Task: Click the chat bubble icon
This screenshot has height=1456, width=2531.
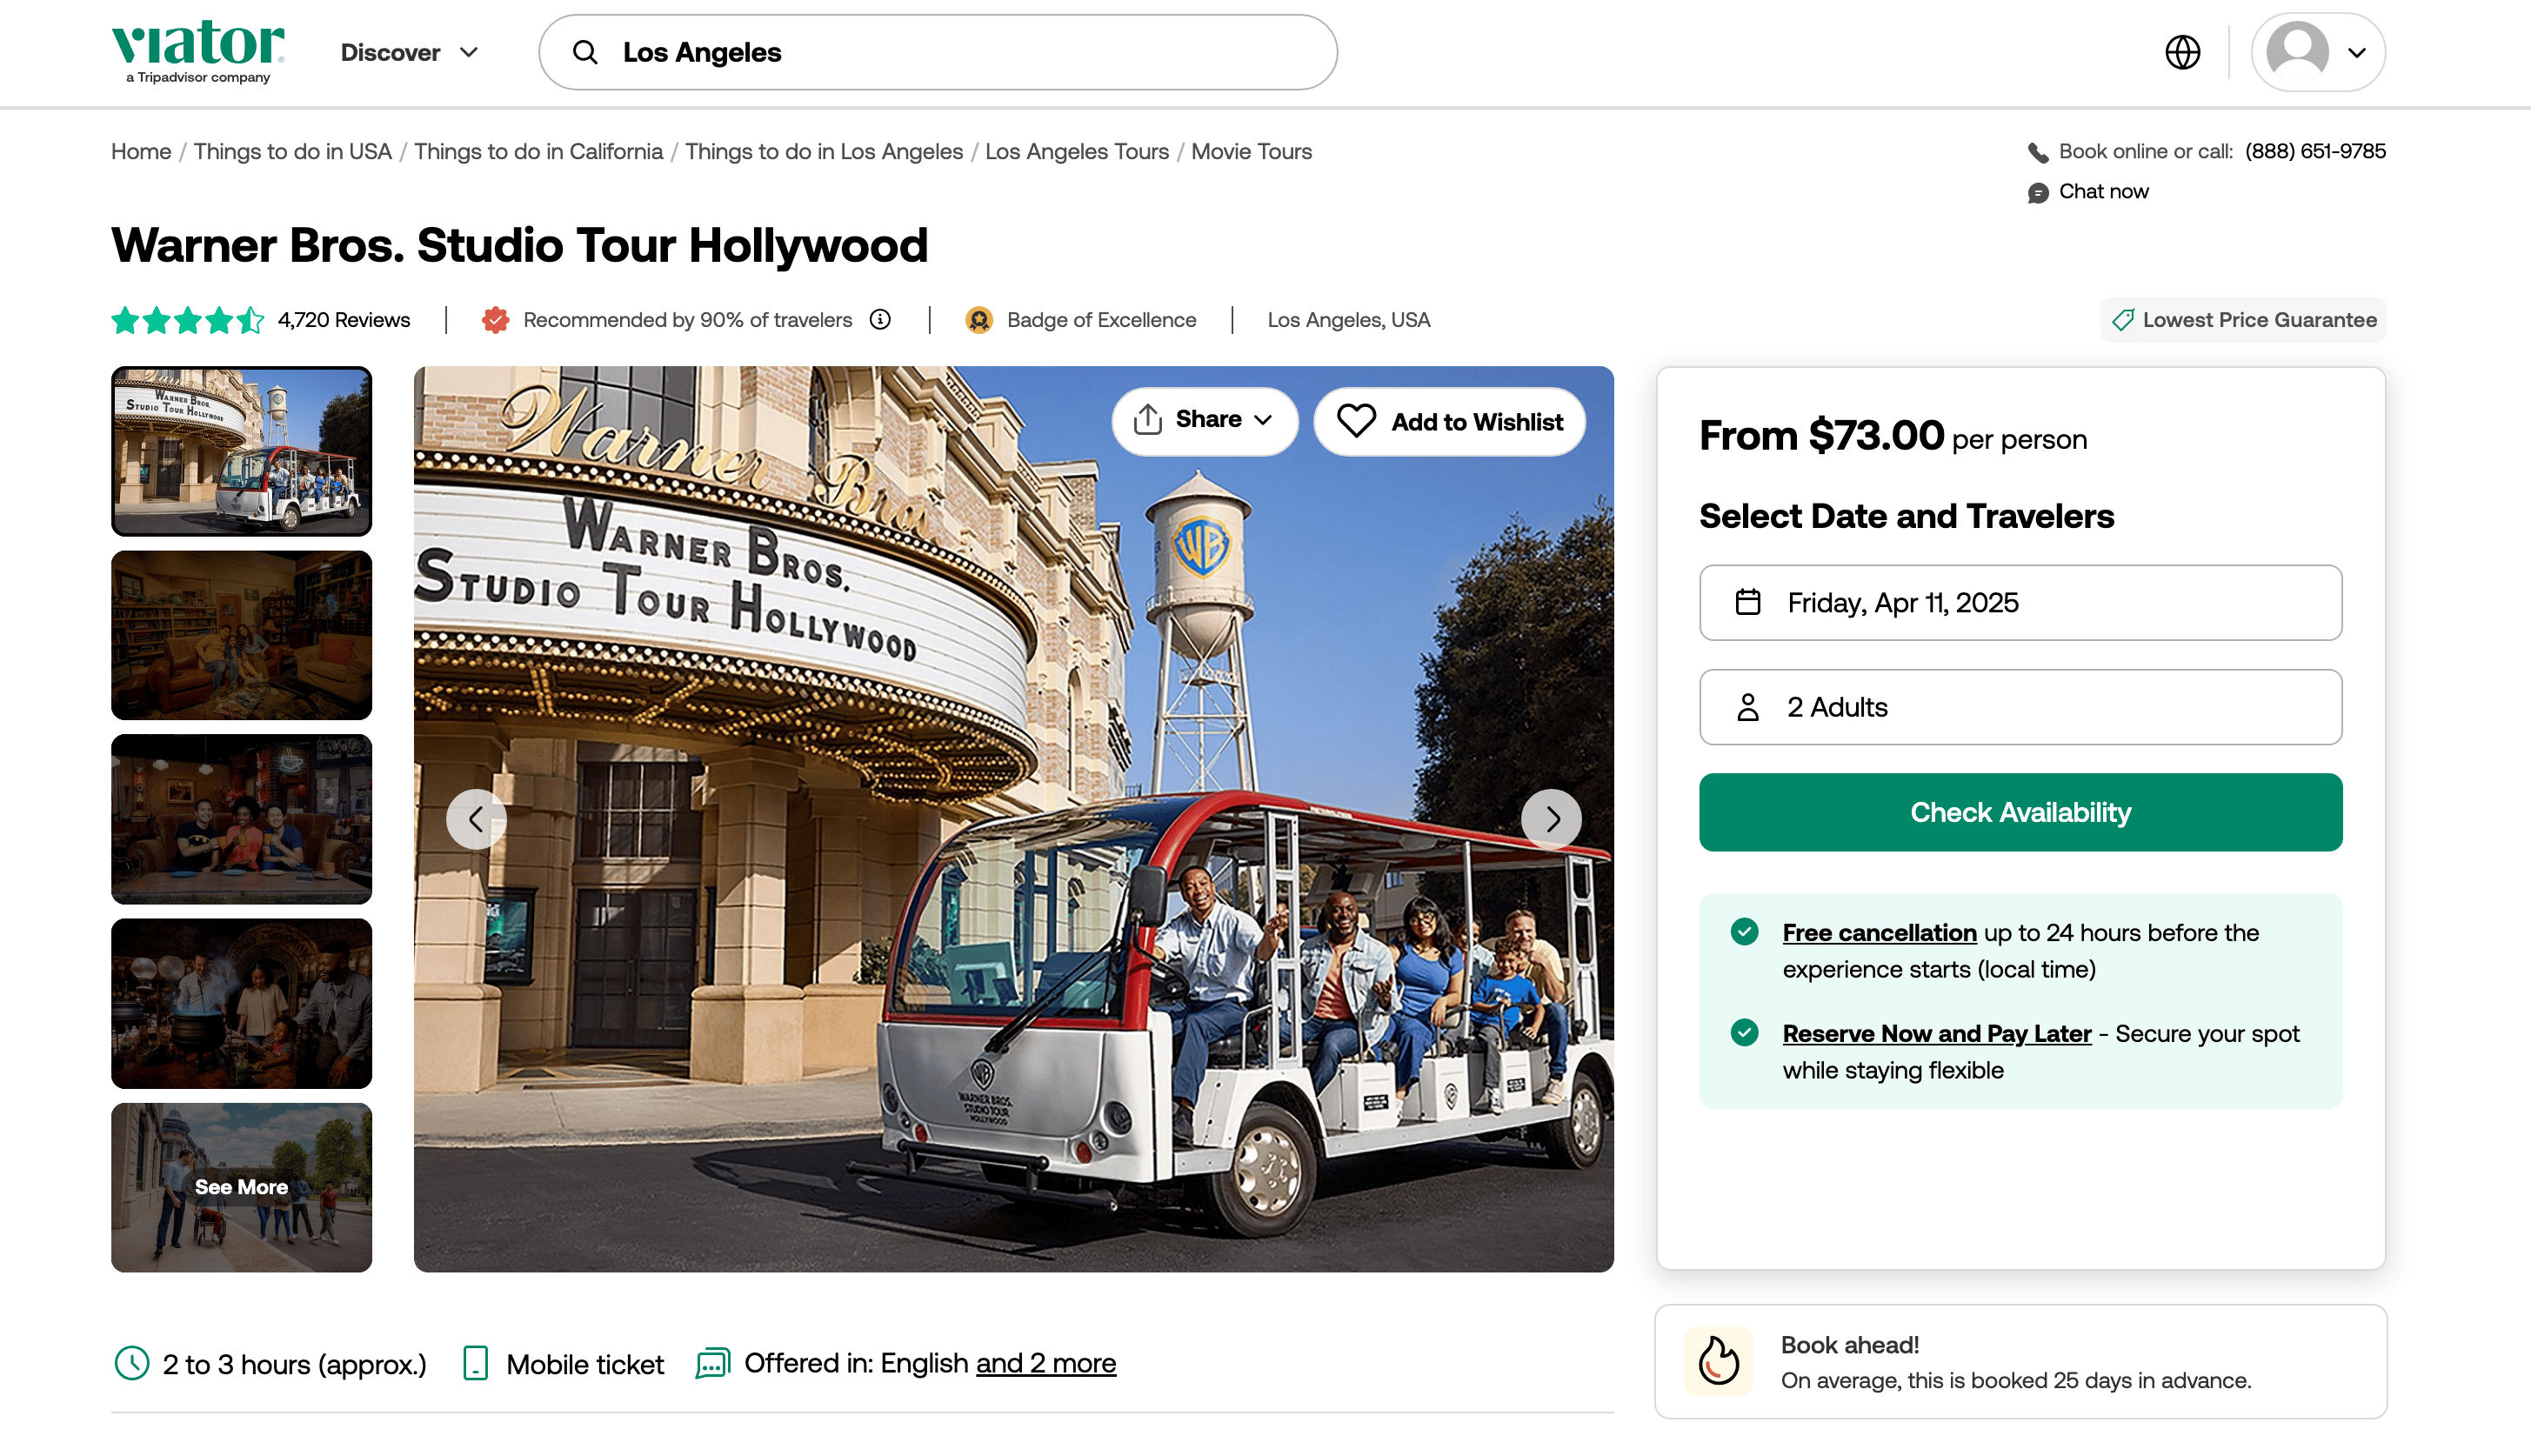Action: pos(2037,192)
